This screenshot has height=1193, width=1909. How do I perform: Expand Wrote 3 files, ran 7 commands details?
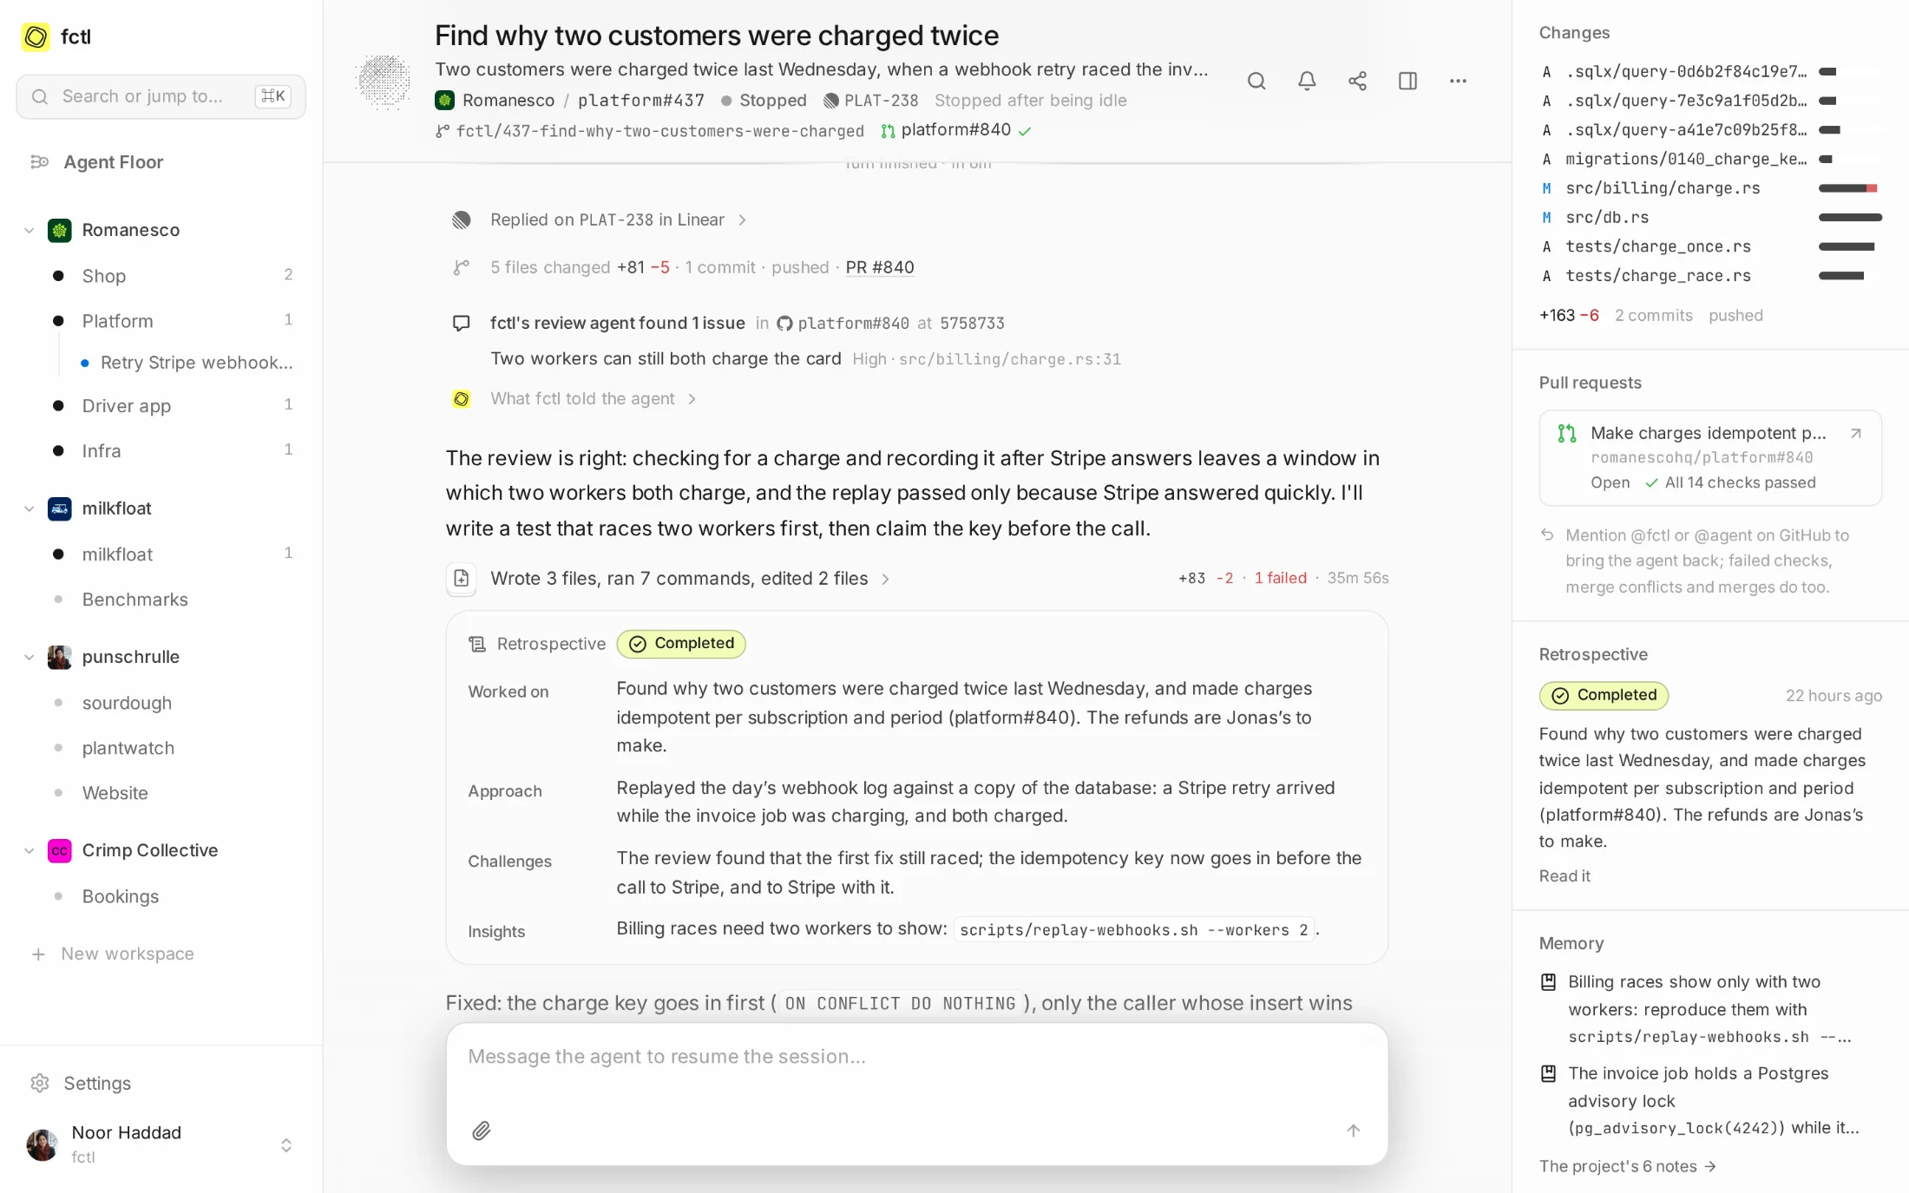tap(690, 579)
